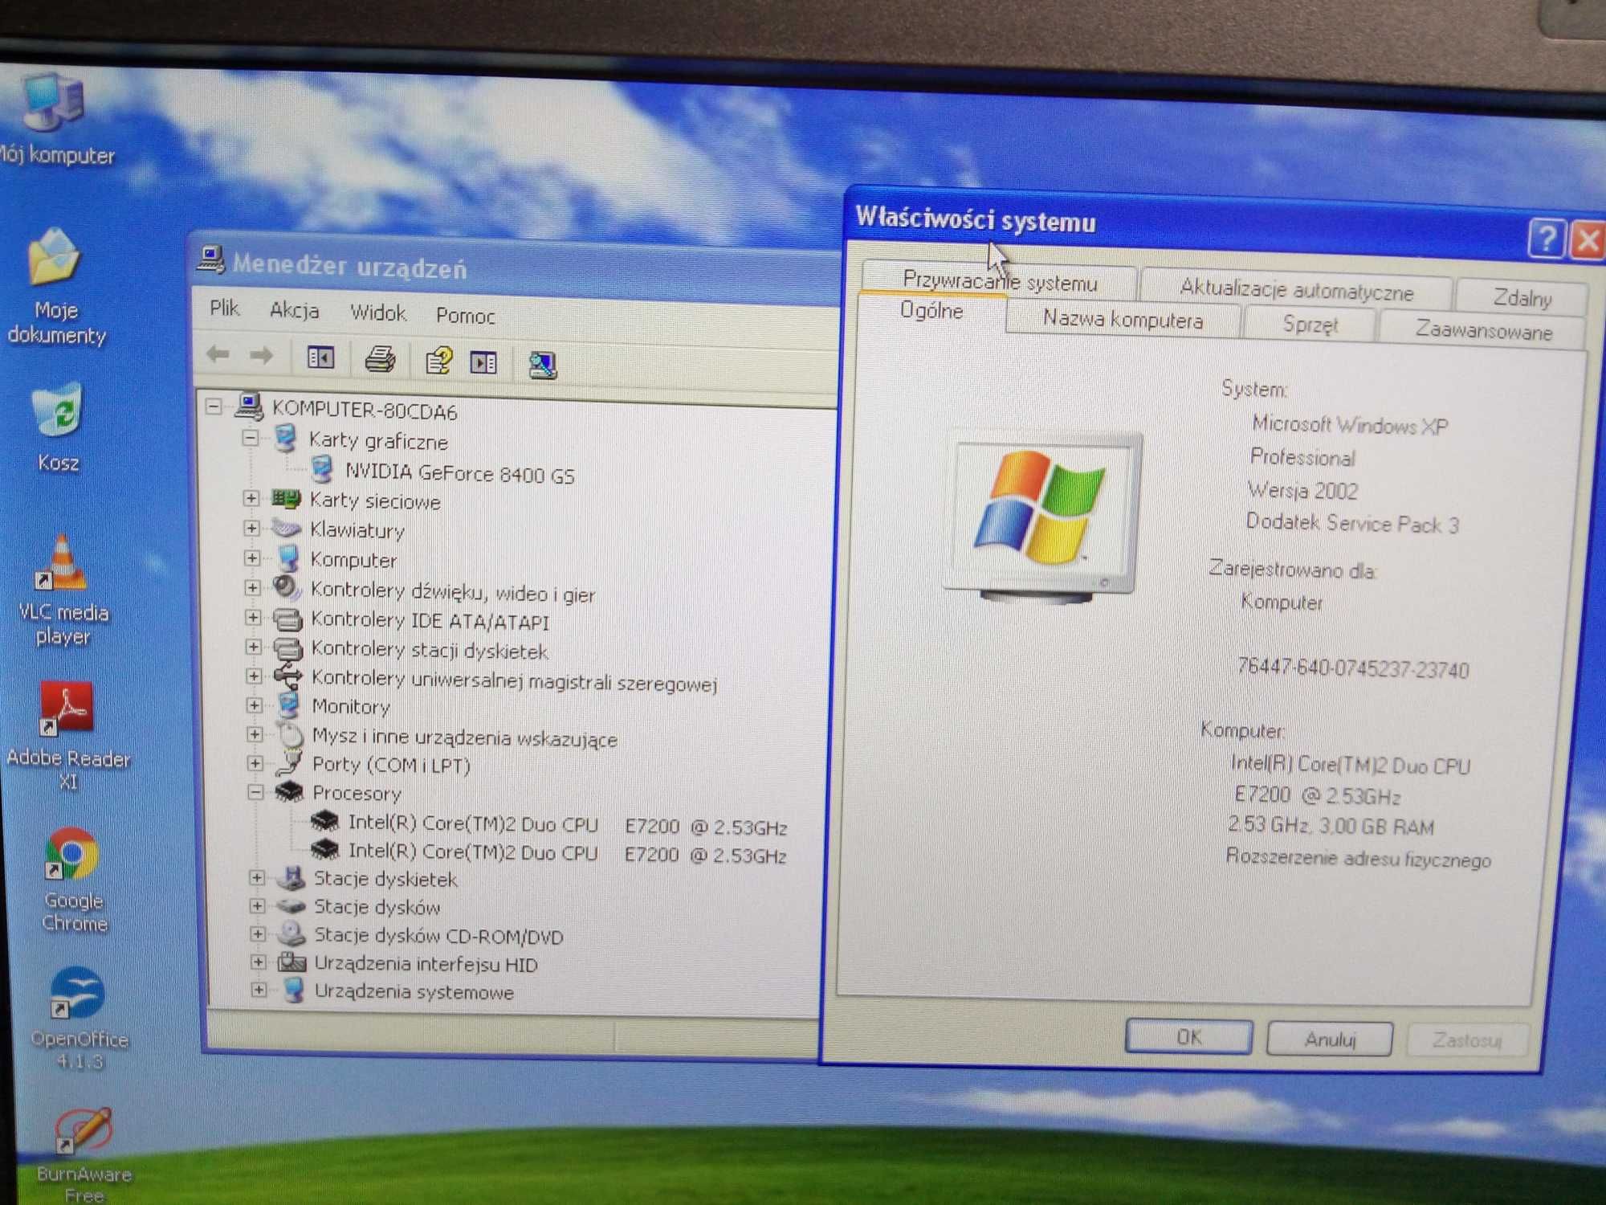Click the Properties toolbar icon with question mark
This screenshot has height=1205, width=1606.
pos(438,361)
